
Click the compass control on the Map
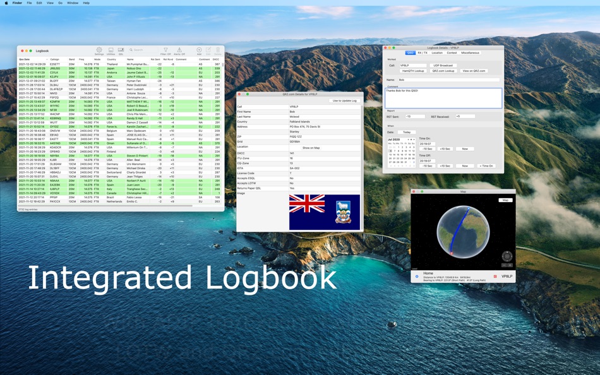[507, 256]
